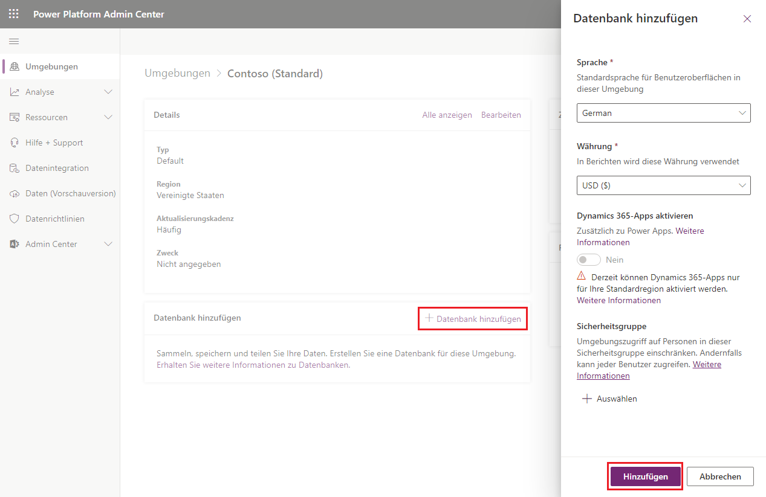Collapse the navigation hamburger menu

click(14, 41)
